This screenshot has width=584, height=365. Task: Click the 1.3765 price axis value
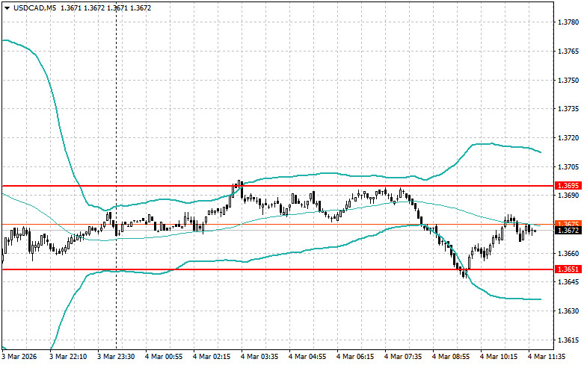pos(568,52)
